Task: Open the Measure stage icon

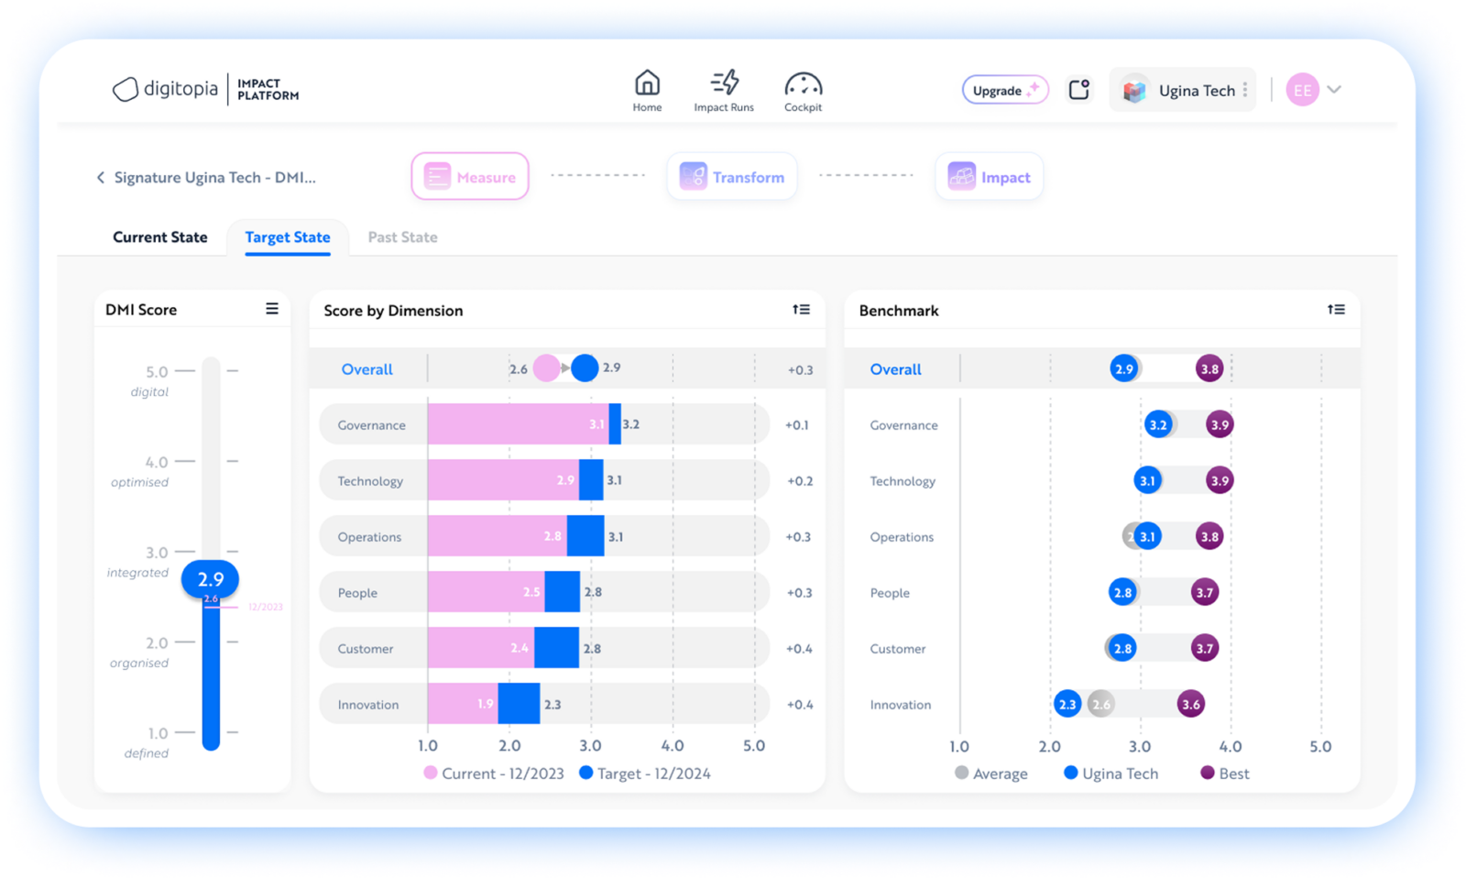Action: [x=439, y=176]
